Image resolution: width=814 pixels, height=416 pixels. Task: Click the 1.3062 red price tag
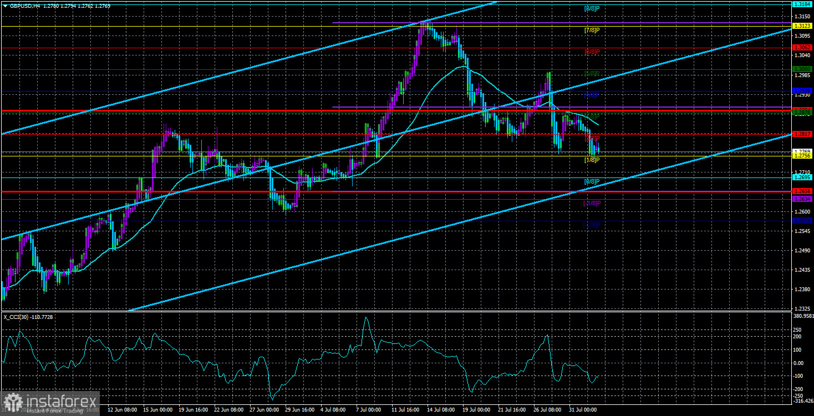click(x=802, y=48)
